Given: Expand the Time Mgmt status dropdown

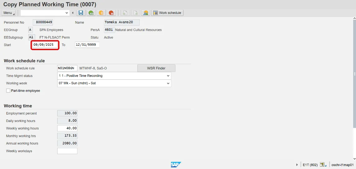Looking at the screenshot, I should [168, 76].
